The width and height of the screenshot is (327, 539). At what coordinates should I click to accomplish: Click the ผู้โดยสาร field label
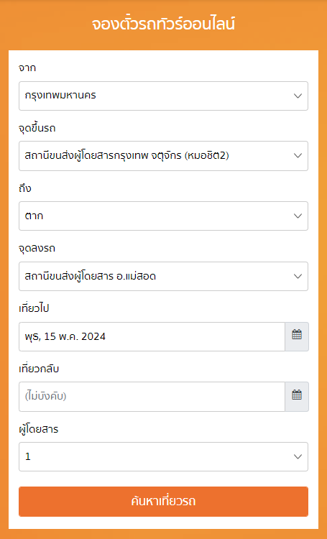click(x=39, y=429)
